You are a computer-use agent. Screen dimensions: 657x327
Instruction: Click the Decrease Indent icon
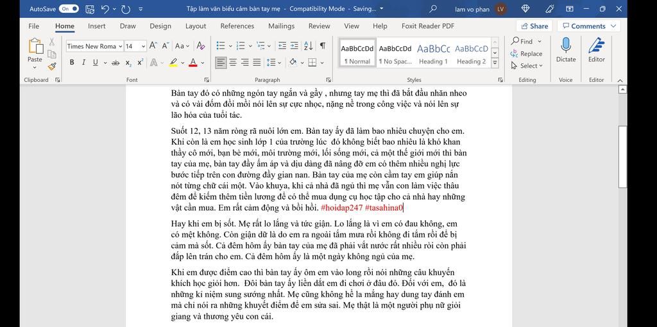click(282, 45)
